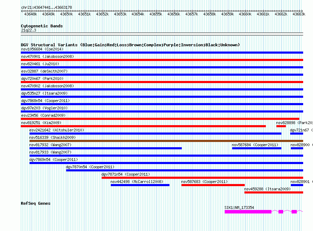This screenshot has width=313, height=231.
Task: Click the brown nsv516339 complex variant bar
Action: [166, 141]
